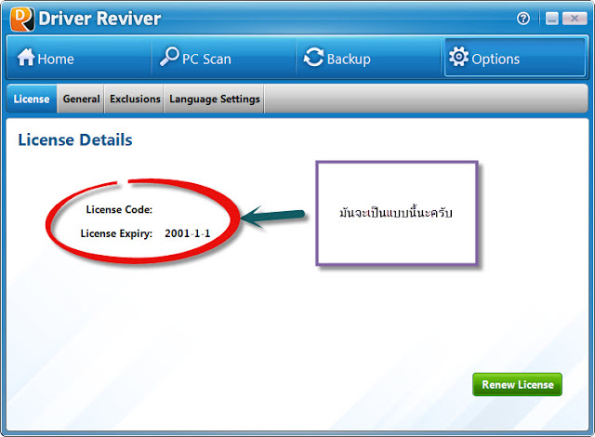Minimize the Driver Reviver window

(x=551, y=19)
